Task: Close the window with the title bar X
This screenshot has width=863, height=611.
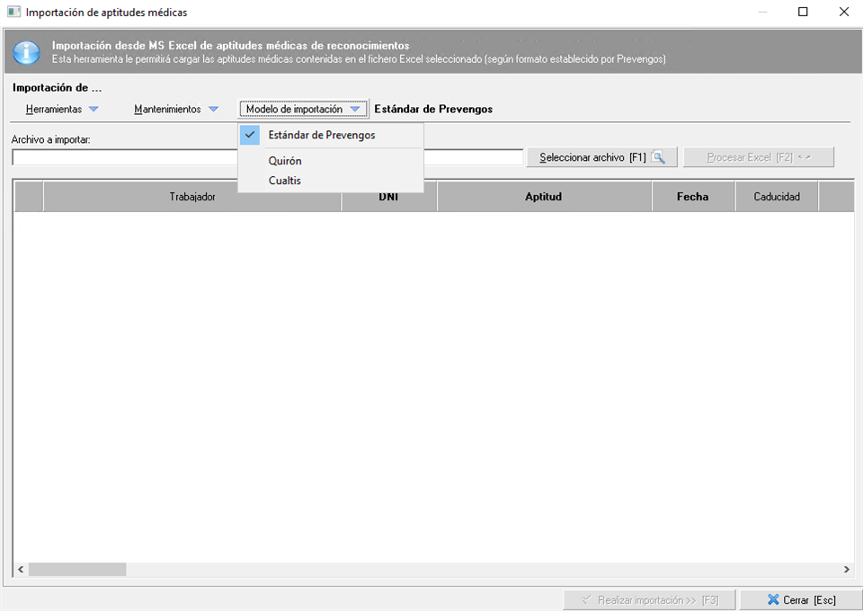Action: [844, 12]
